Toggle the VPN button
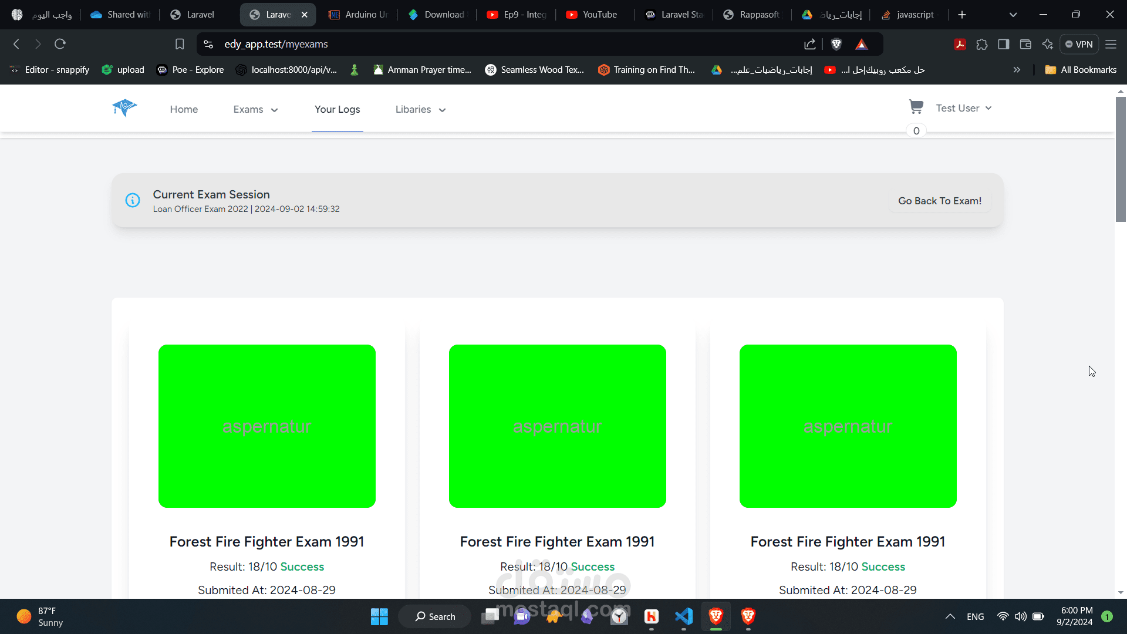The width and height of the screenshot is (1127, 634). 1079,44
